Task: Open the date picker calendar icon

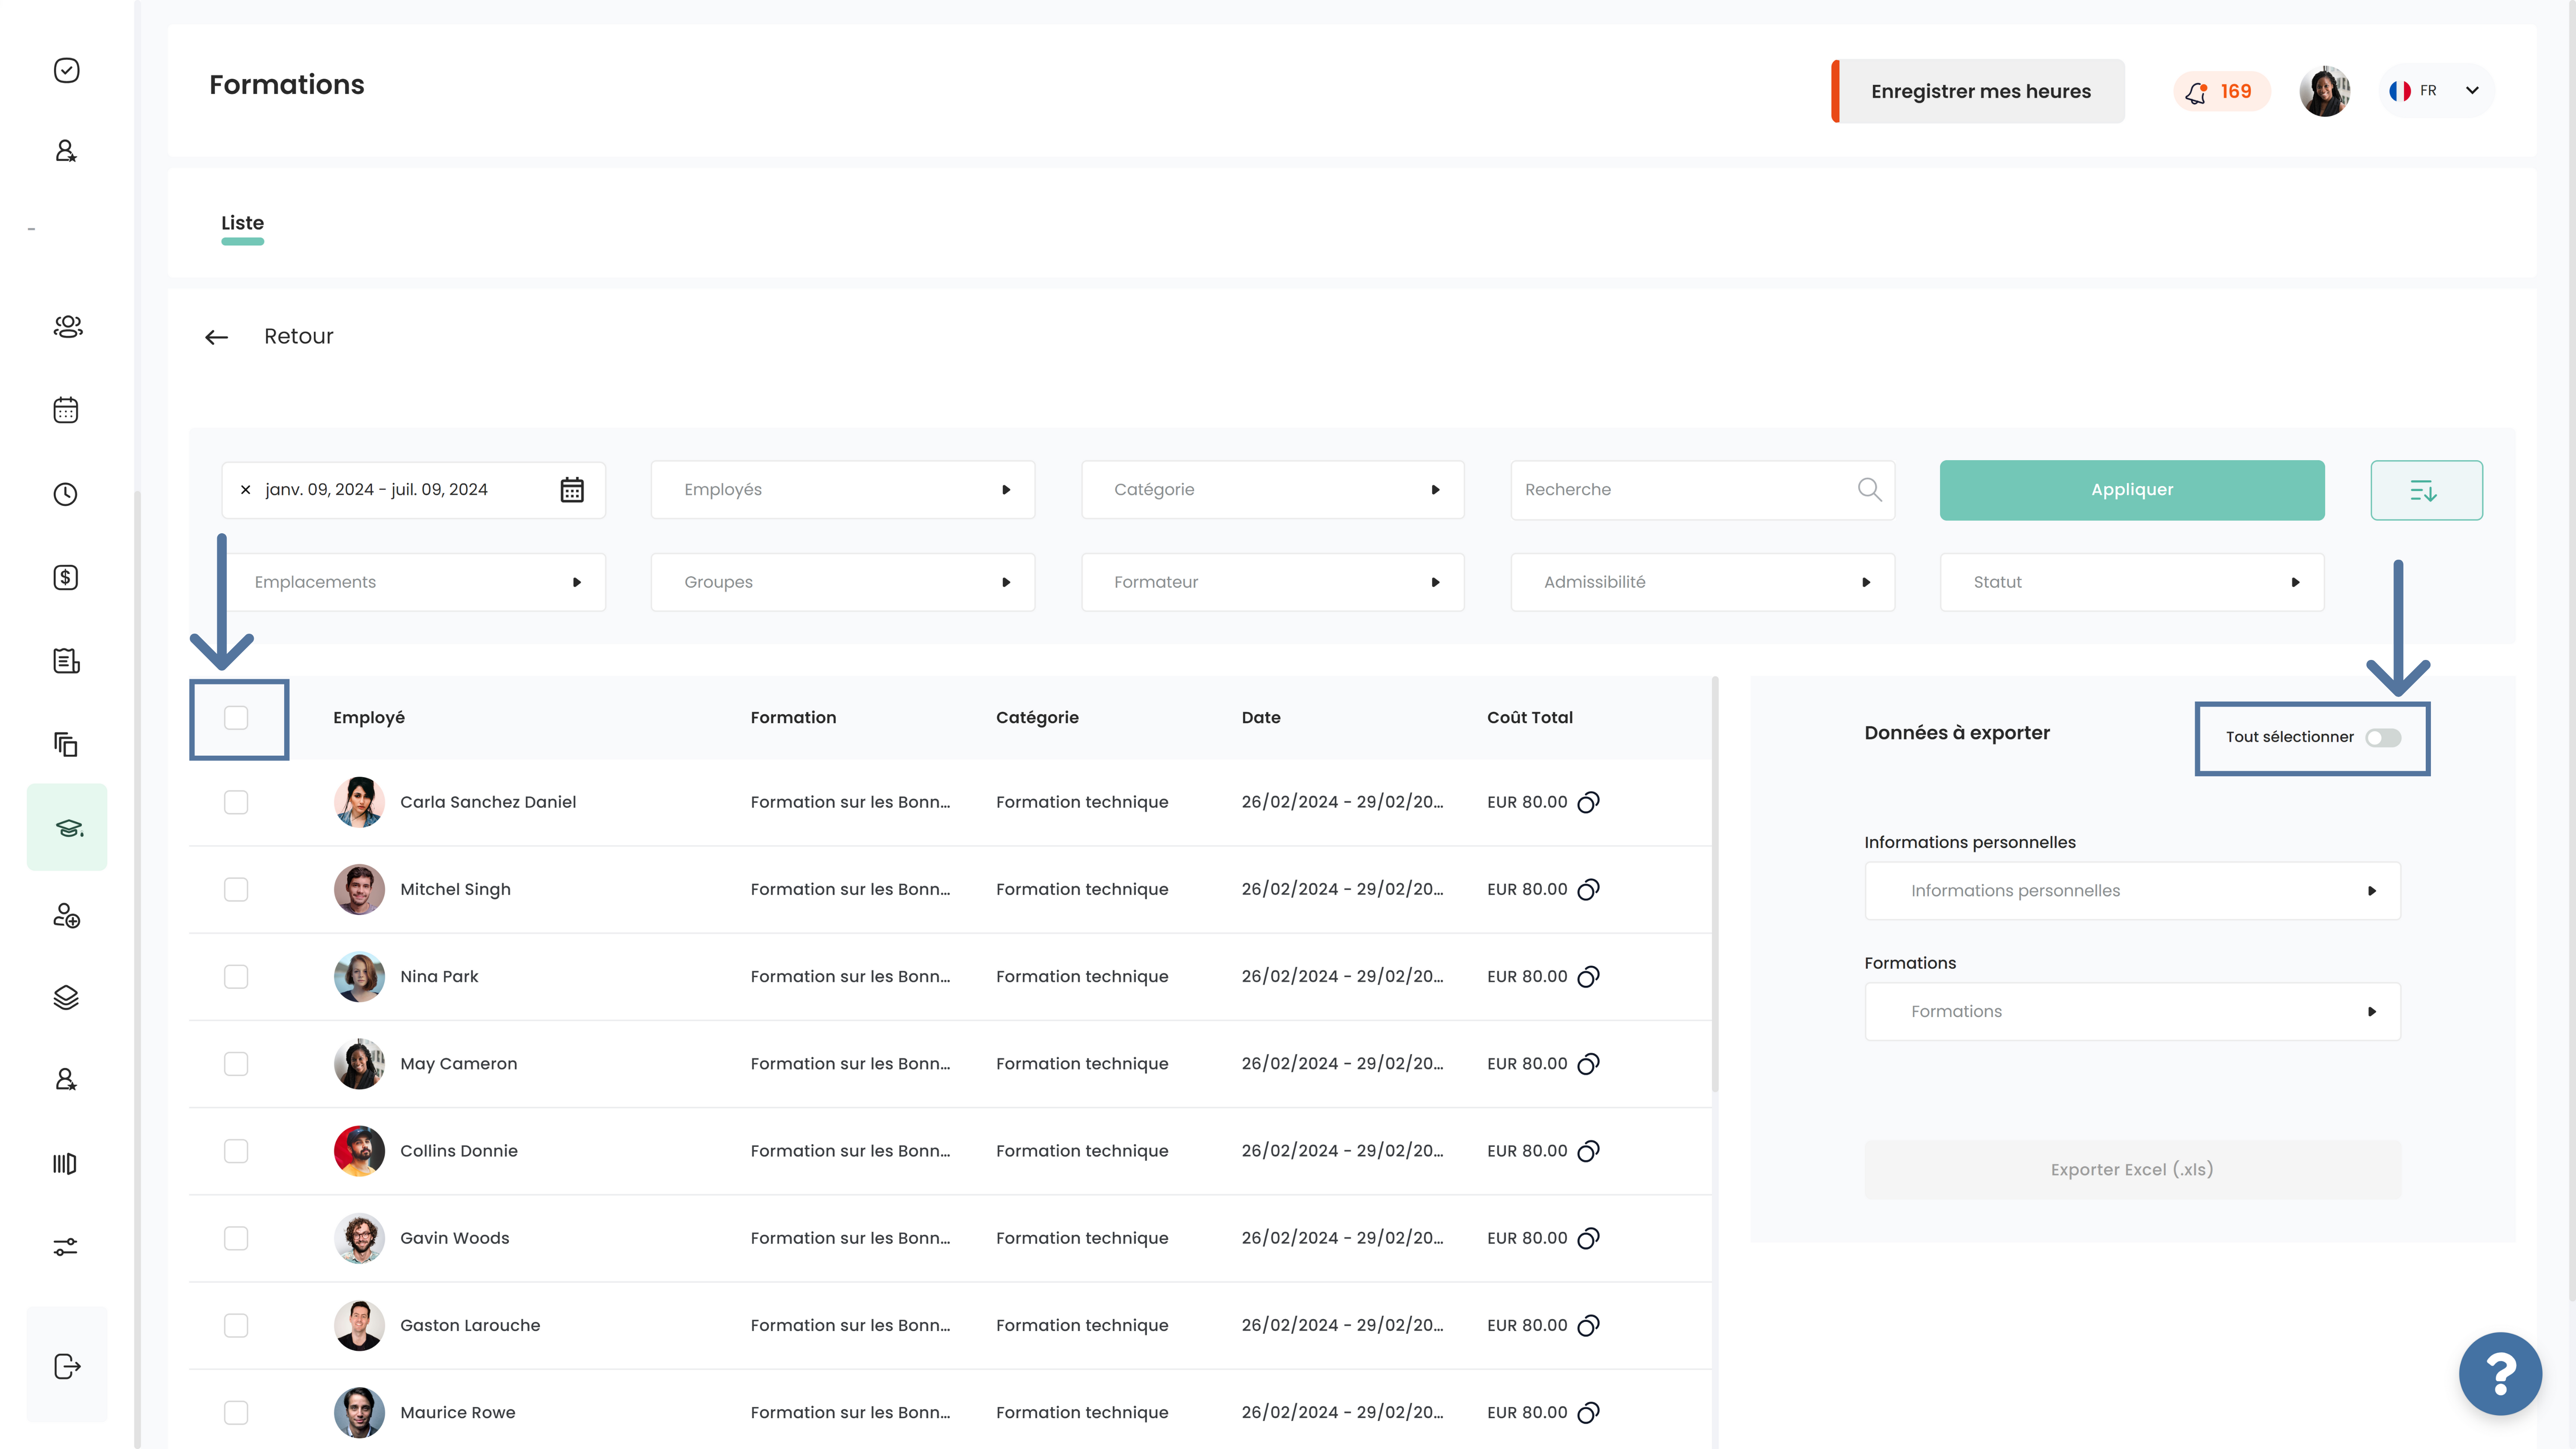Action: coord(572,490)
